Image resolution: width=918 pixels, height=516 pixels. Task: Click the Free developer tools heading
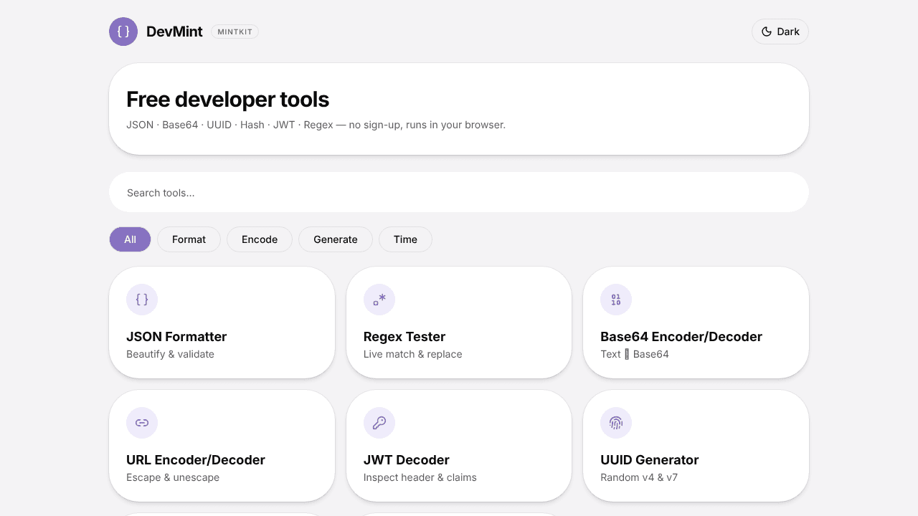click(228, 100)
